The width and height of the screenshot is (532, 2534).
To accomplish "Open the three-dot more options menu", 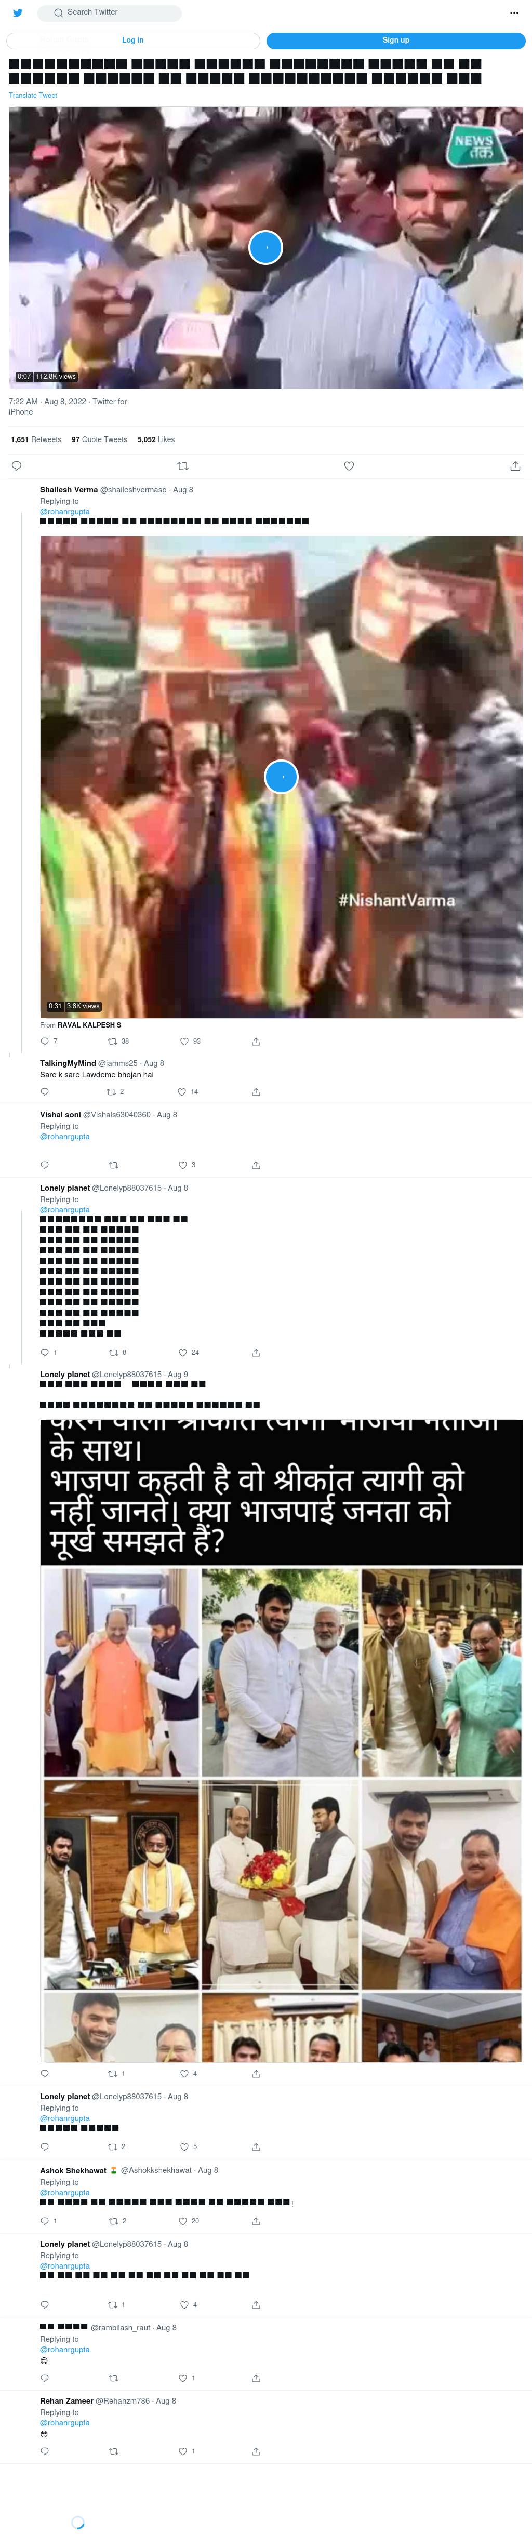I will (x=513, y=13).
